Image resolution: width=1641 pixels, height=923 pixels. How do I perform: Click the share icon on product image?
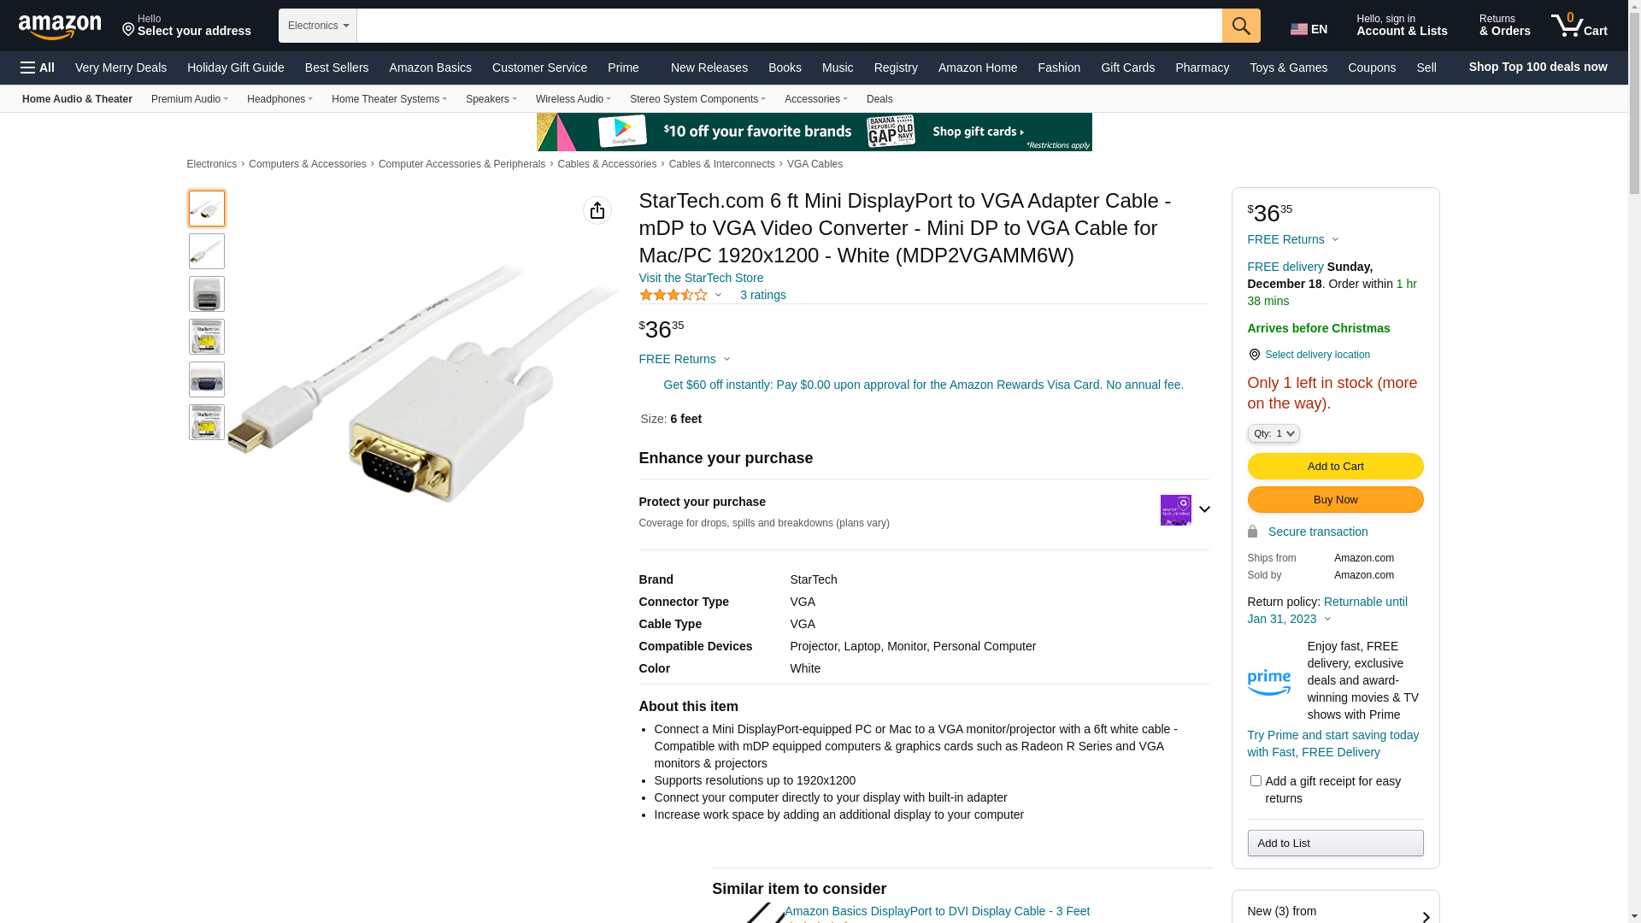pyautogui.click(x=597, y=210)
